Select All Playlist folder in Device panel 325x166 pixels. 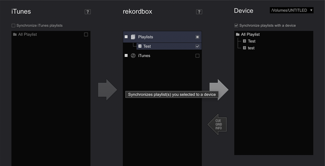(x=250, y=34)
